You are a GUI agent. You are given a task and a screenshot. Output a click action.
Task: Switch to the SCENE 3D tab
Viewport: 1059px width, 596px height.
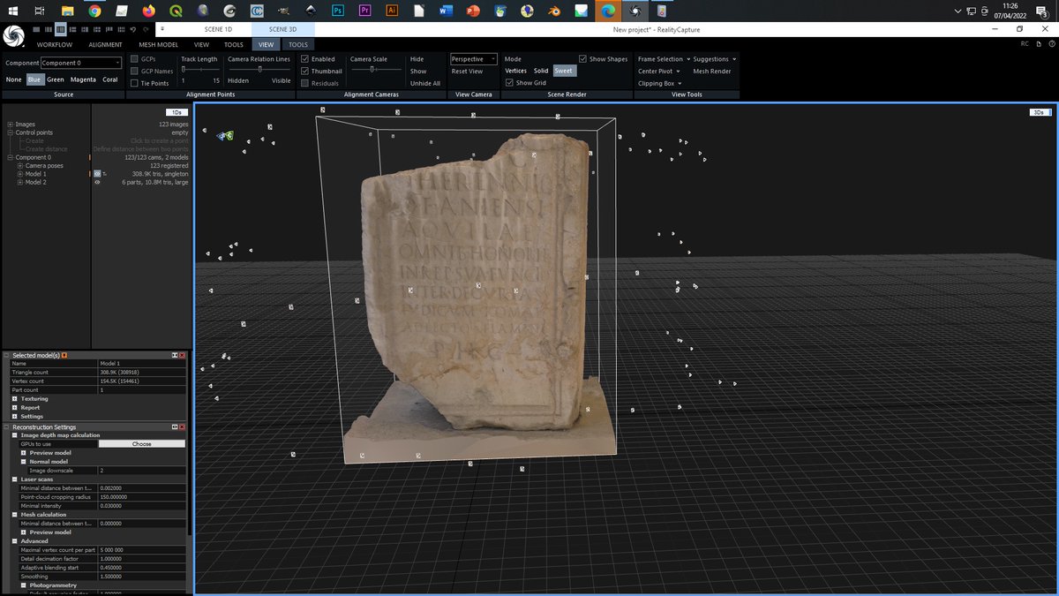coord(282,29)
